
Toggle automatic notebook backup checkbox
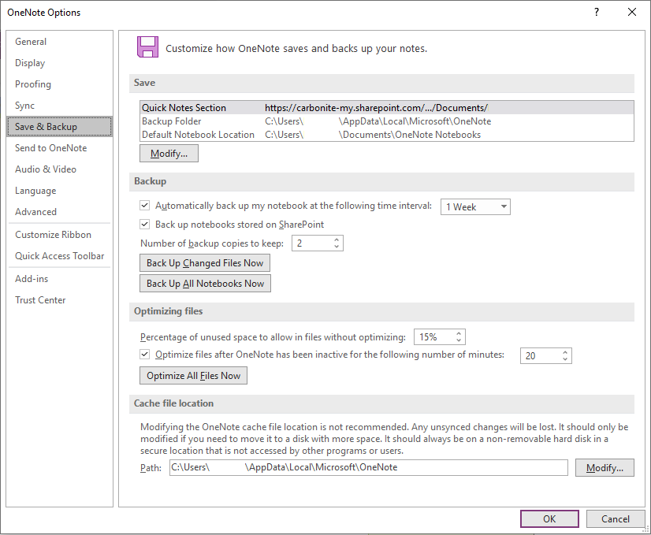(x=145, y=206)
